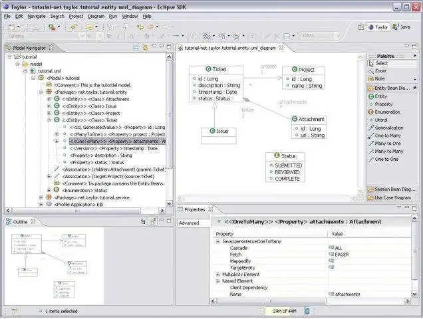Open the Note tool dropdown in Palette

tap(414, 79)
